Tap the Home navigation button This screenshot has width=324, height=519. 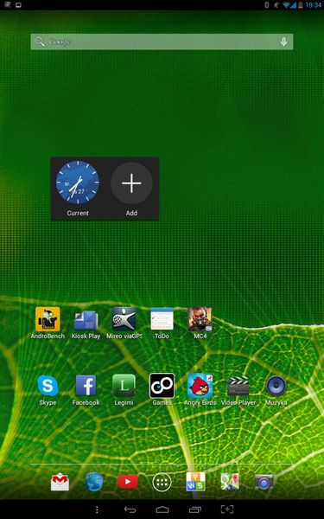[162, 509]
